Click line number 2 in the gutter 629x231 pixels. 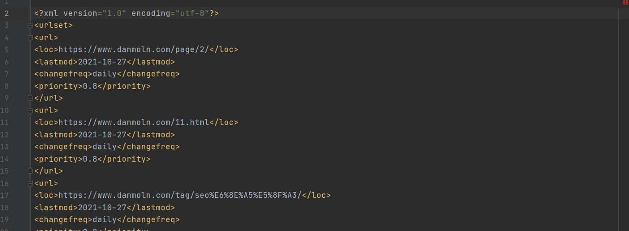pos(6,13)
